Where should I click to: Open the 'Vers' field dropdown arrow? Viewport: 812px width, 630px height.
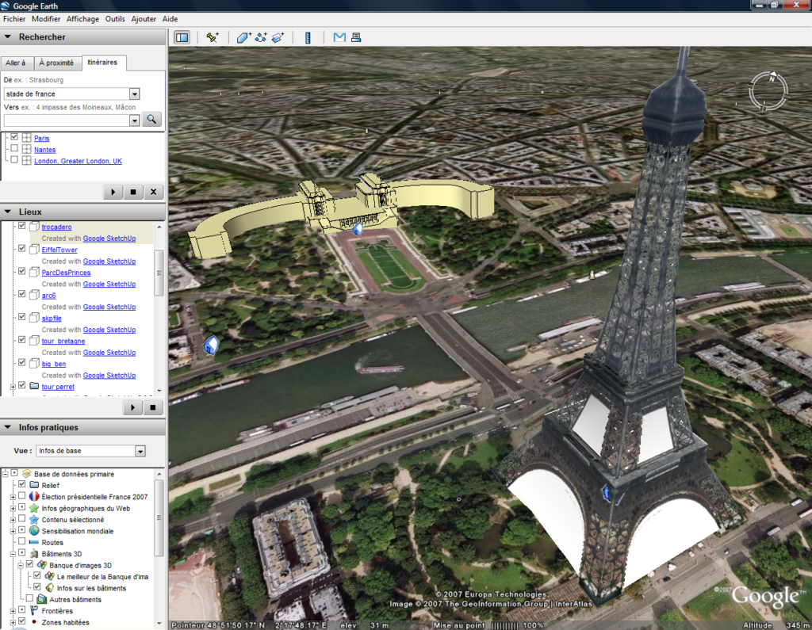[x=135, y=120]
